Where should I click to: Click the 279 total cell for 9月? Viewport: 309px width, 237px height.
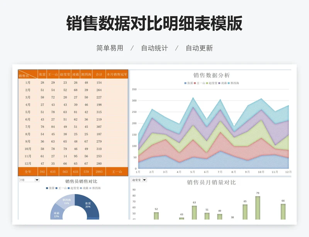(x=99, y=142)
